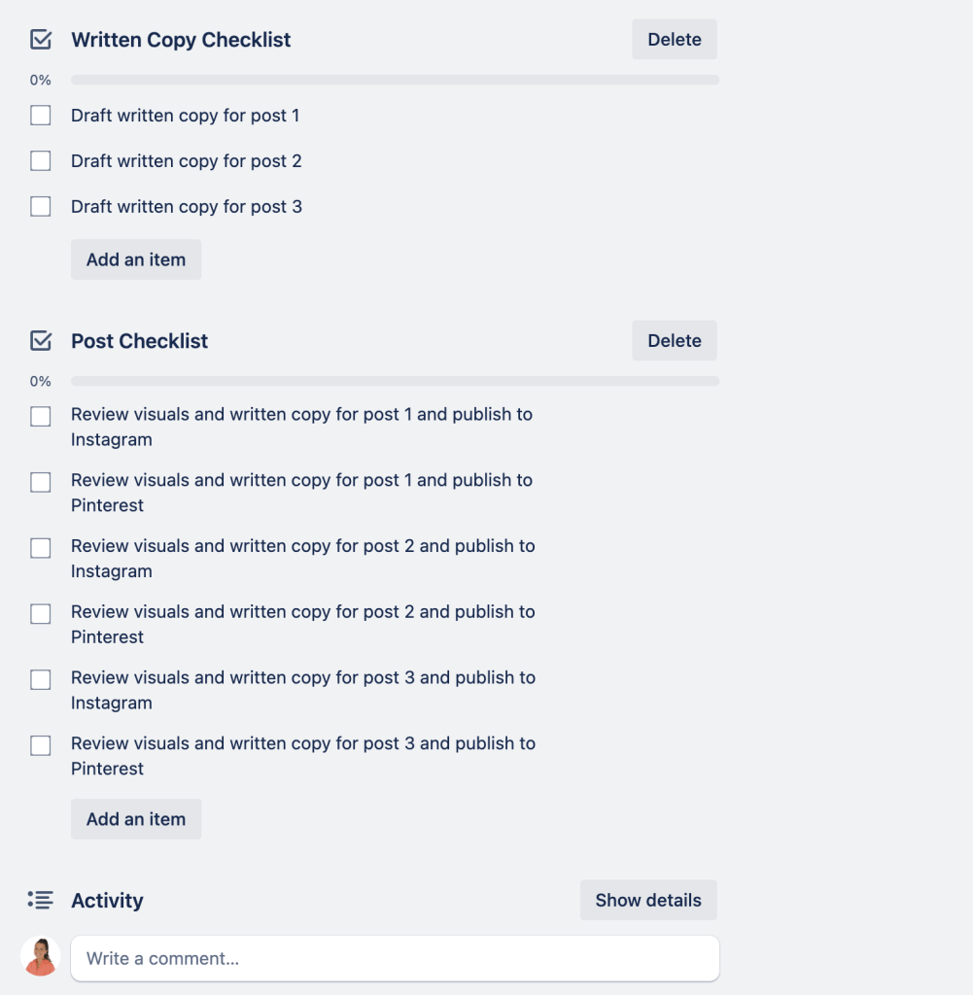The width and height of the screenshot is (973, 995).
Task: Mark post 1 Pinterest publish item done
Action: point(41,483)
